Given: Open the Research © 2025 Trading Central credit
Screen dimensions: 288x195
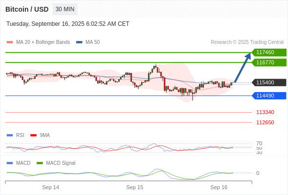Looking at the screenshot, I should (247, 42).
